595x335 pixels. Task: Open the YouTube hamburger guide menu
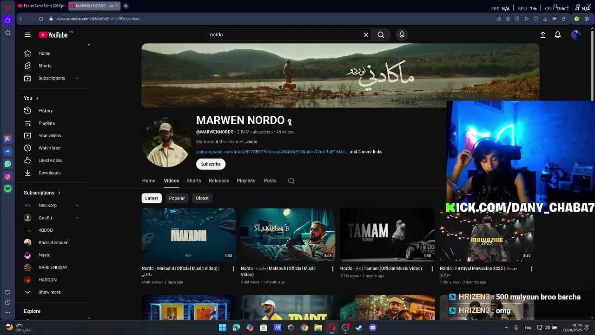(x=27, y=35)
